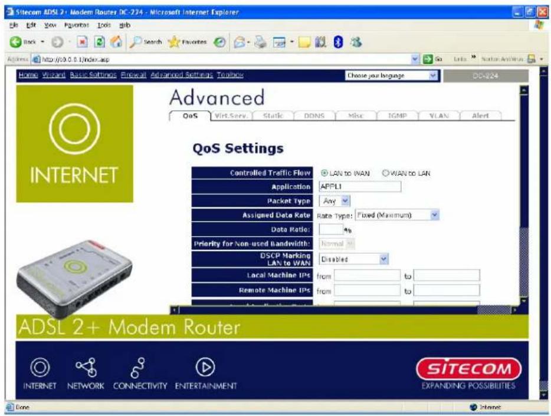
Task: Switch to the DDNS tab
Action: pyautogui.click(x=314, y=116)
